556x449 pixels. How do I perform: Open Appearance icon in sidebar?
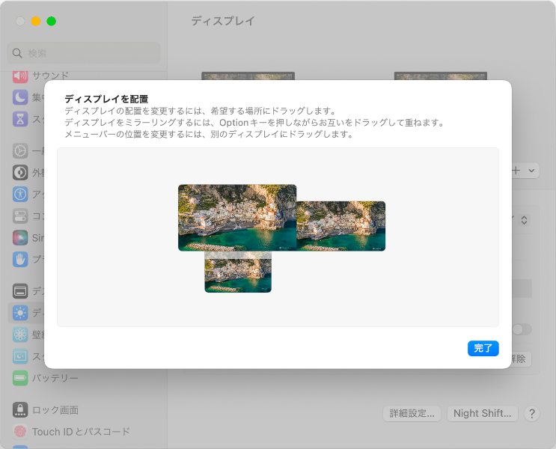(x=20, y=173)
